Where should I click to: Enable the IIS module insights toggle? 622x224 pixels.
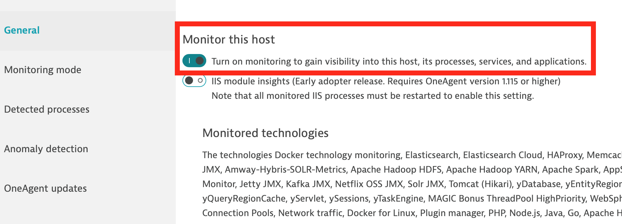pyautogui.click(x=194, y=81)
